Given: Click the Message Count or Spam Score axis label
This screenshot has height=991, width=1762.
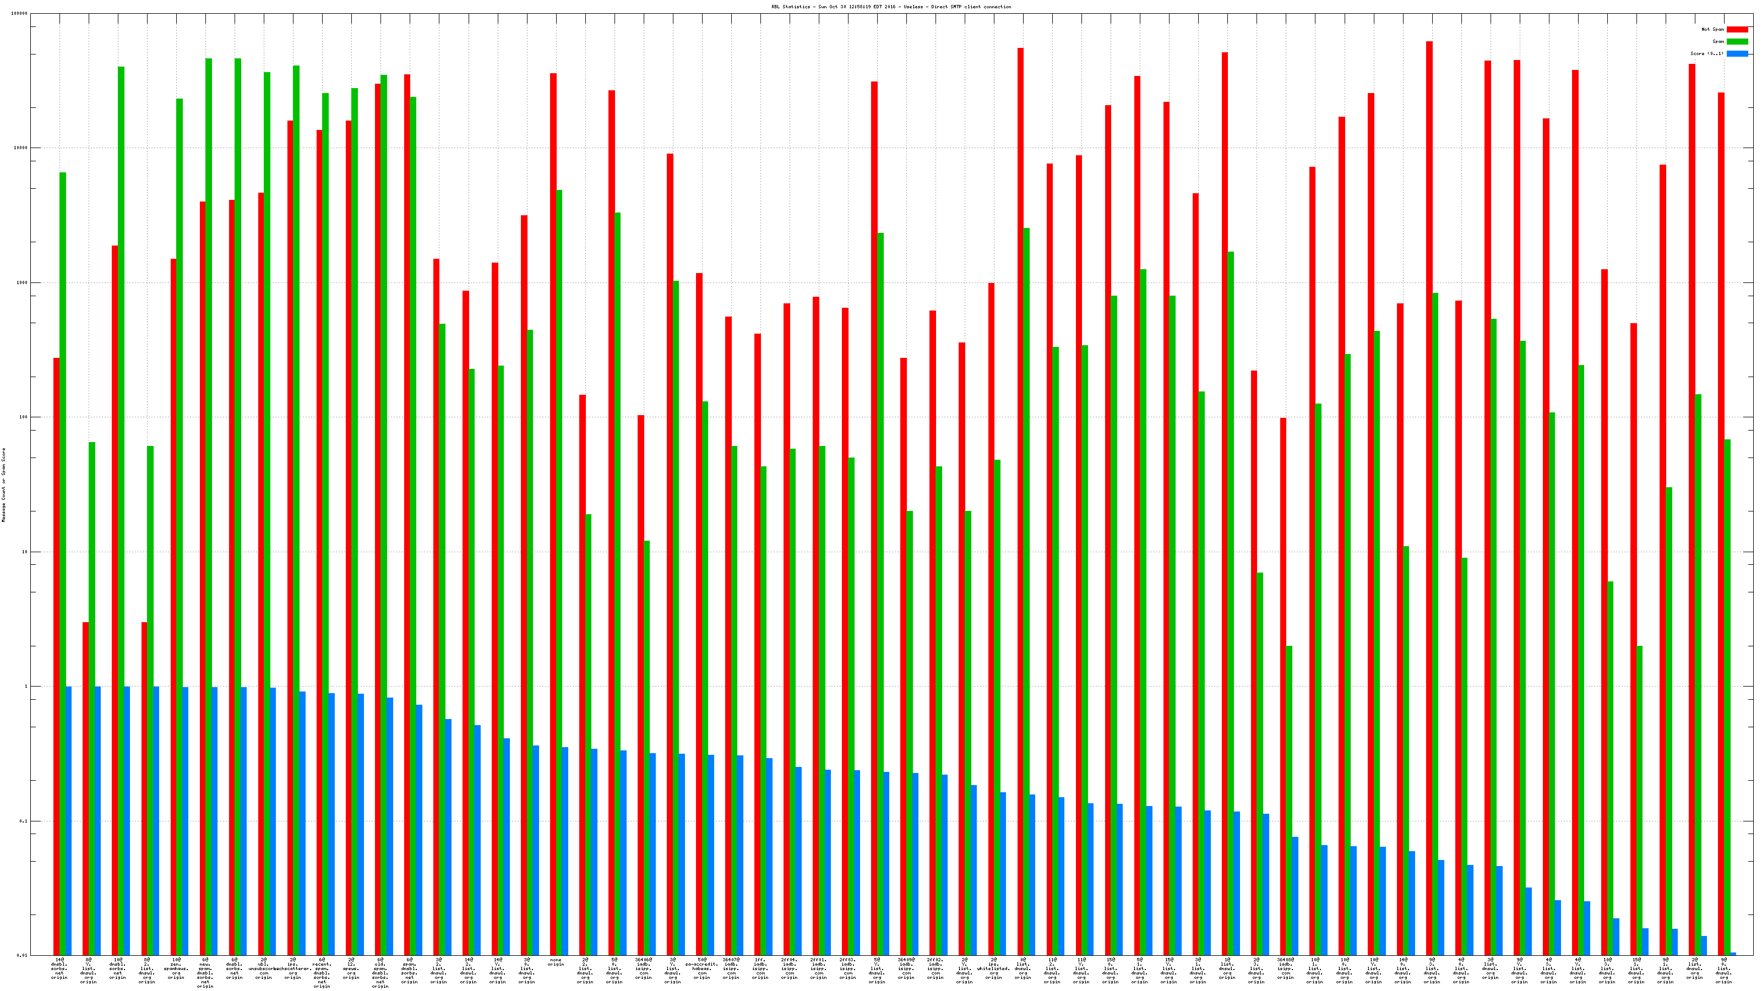Looking at the screenshot, I should coord(3,485).
